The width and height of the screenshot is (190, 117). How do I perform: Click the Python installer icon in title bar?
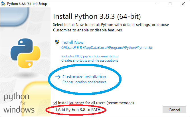pyautogui.click(x=3, y=4)
